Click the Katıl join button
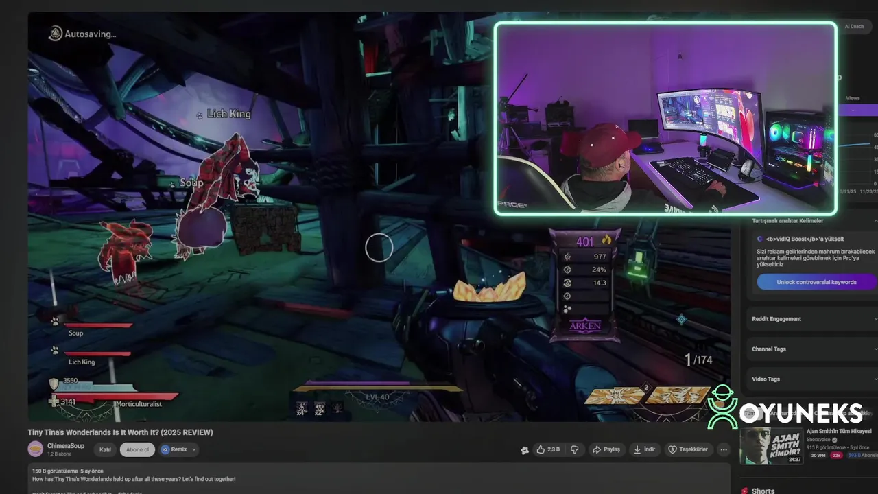The width and height of the screenshot is (878, 494). (x=105, y=449)
